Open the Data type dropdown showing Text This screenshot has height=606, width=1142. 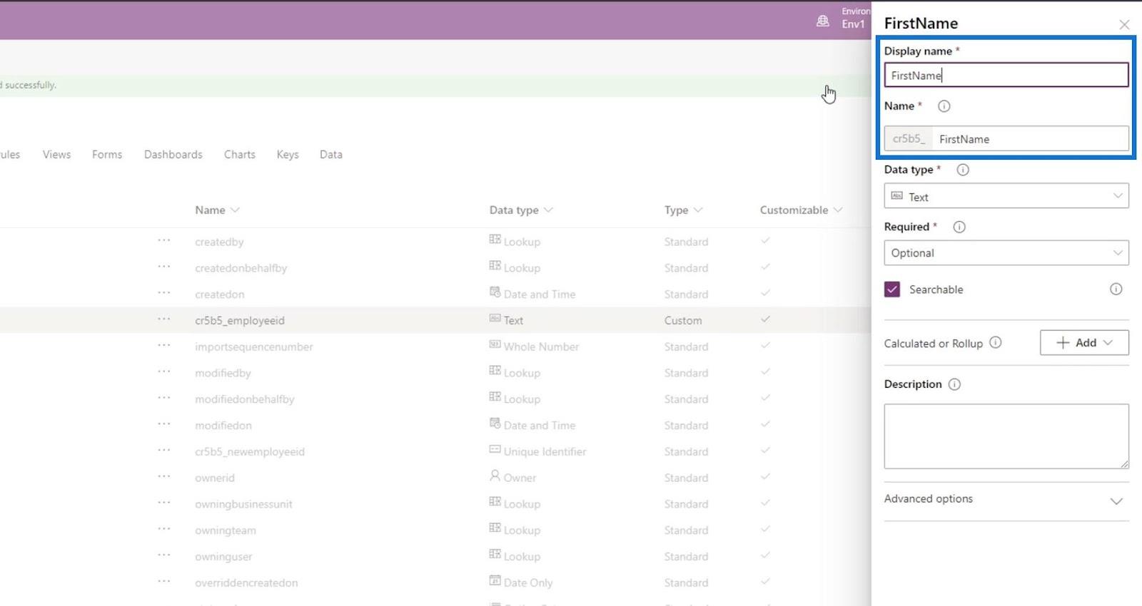click(1006, 196)
